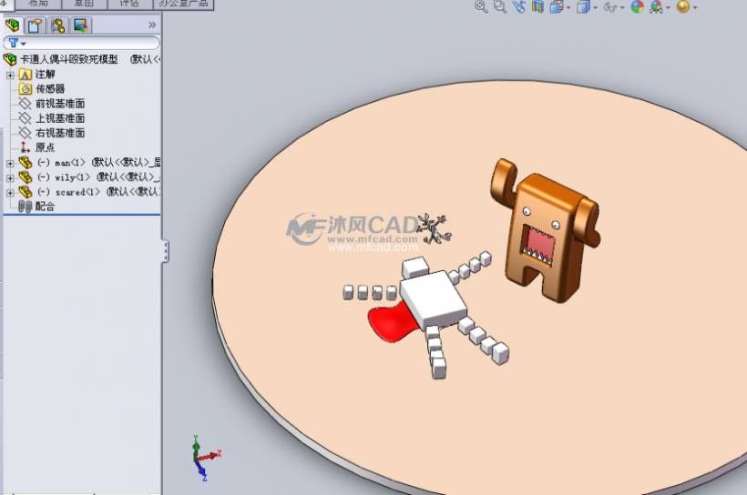Open the DisplayManager tab

point(81,25)
